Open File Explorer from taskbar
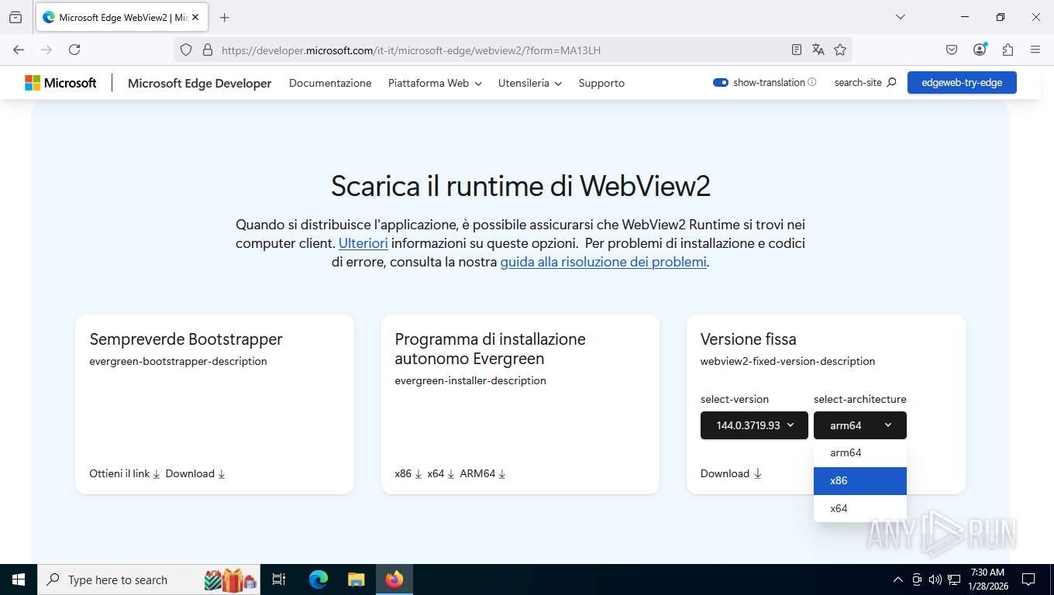The height and width of the screenshot is (595, 1054). [356, 580]
